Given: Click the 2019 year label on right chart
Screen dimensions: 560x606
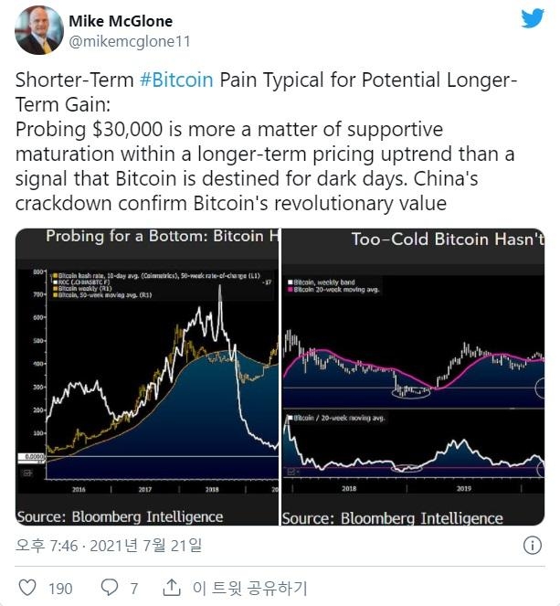Looking at the screenshot, I should [464, 488].
